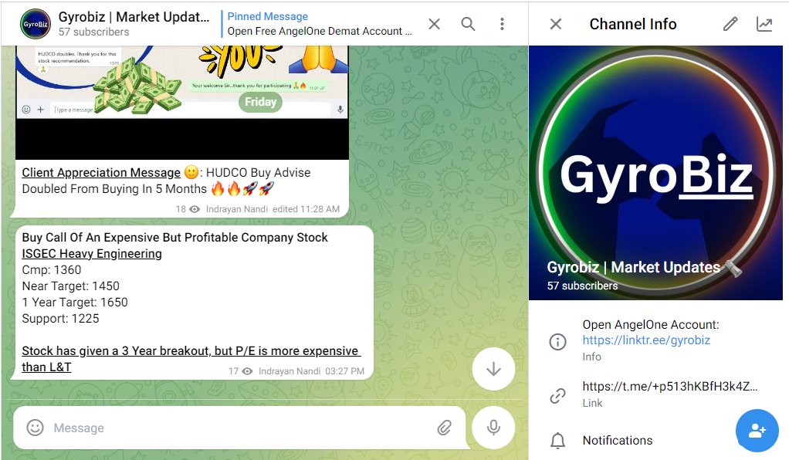Open the three-dot more options menu
789x460 pixels.
[502, 24]
